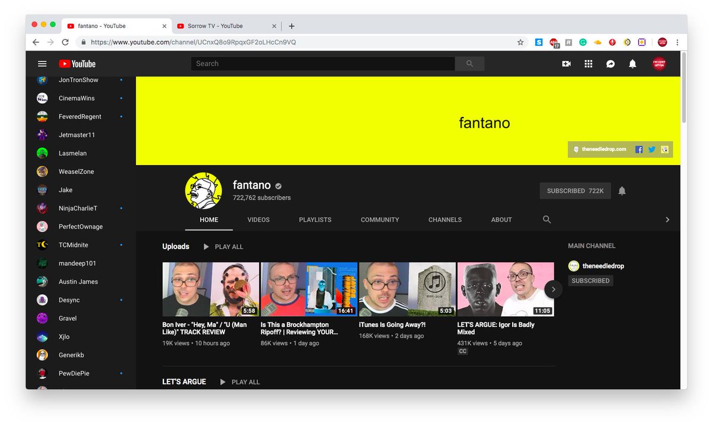Screen dimensions: 713x426
Task: Click the YouTube logo
Action: pyautogui.click(x=77, y=63)
